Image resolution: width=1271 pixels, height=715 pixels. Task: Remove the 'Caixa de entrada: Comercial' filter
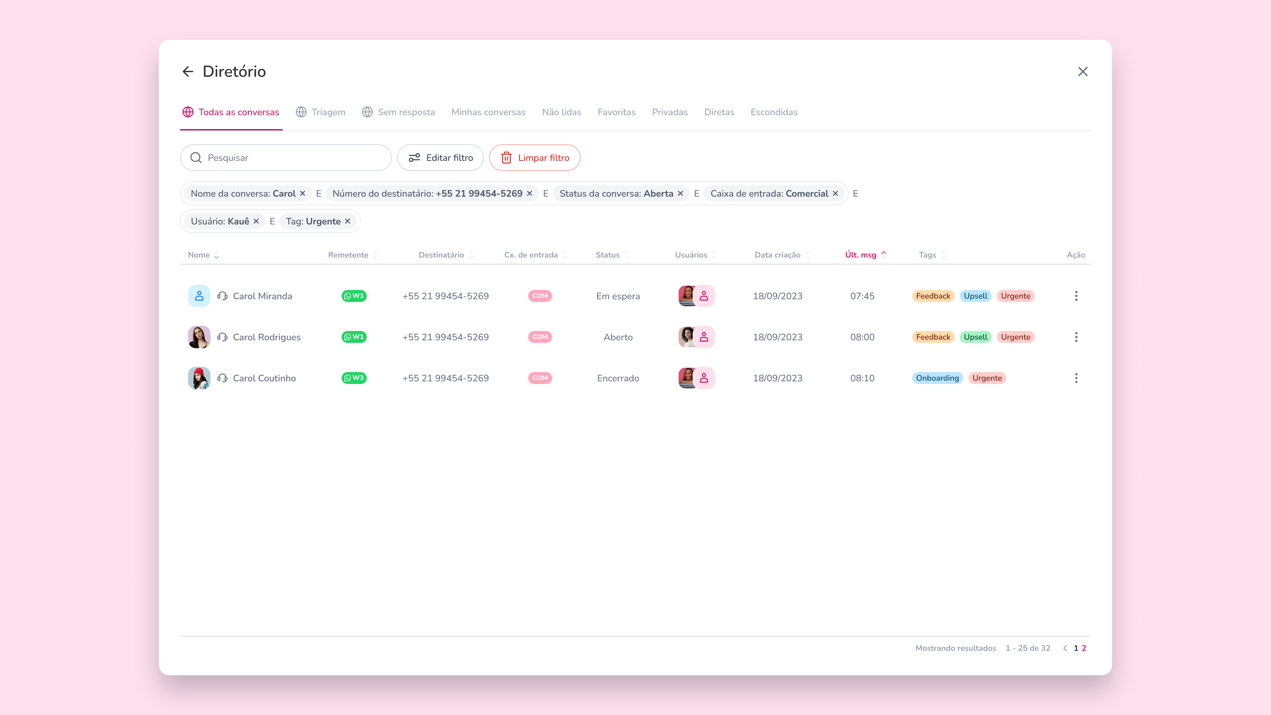(835, 193)
